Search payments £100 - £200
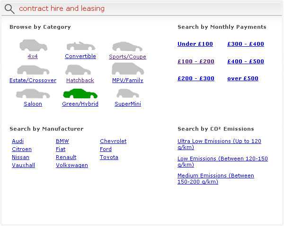 tap(196, 61)
